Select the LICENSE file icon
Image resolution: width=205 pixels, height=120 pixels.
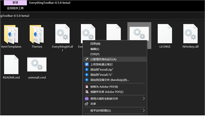click(165, 34)
